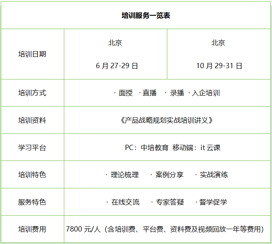272x244 pixels.
Task: Click the 培训服务一览表 table title
Action: [146, 16]
